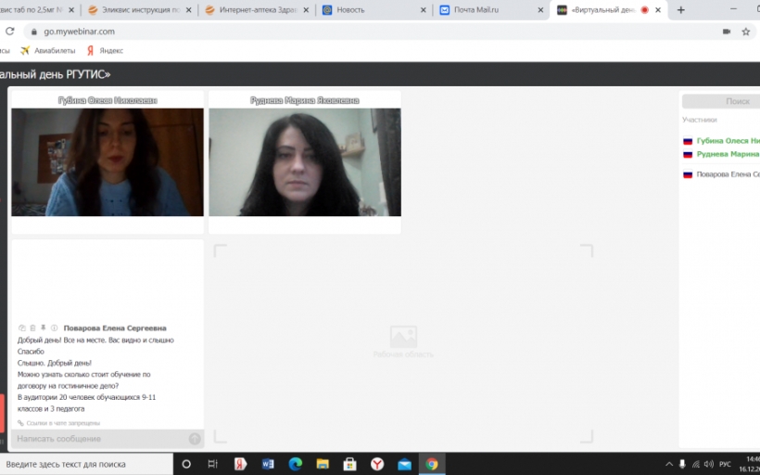The width and height of the screenshot is (760, 475).
Task: Open Task View on the taskbar
Action: pos(213,464)
